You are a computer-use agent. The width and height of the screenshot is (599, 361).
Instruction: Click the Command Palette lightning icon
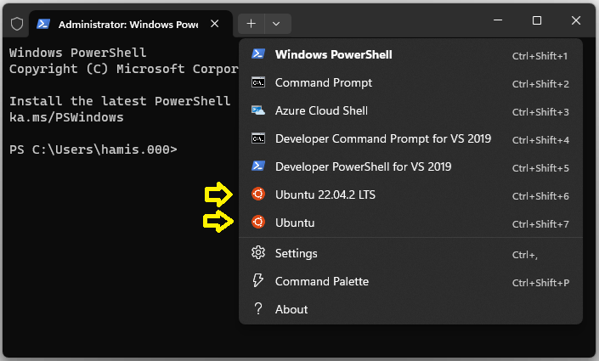point(258,281)
